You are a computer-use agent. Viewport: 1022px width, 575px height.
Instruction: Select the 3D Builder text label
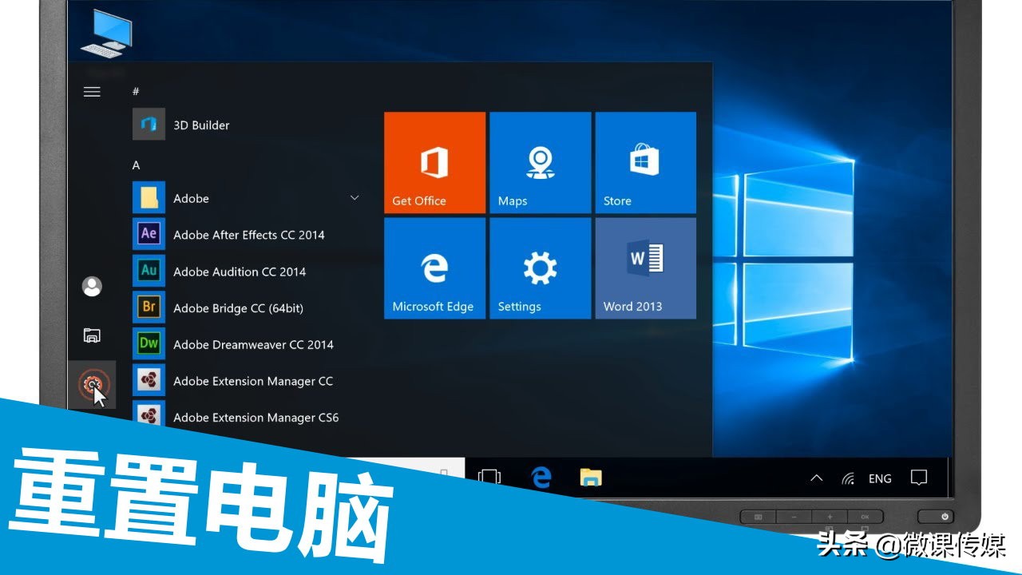click(x=201, y=125)
